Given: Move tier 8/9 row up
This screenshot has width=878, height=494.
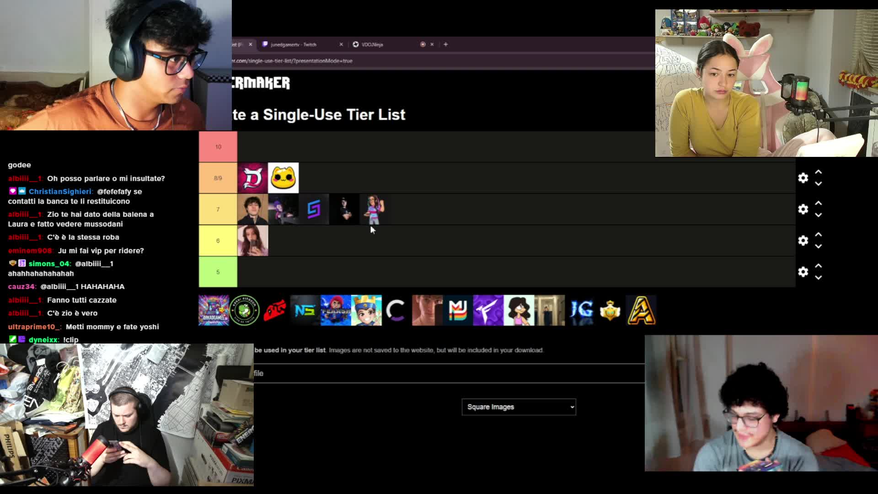Looking at the screenshot, I should [x=819, y=172].
